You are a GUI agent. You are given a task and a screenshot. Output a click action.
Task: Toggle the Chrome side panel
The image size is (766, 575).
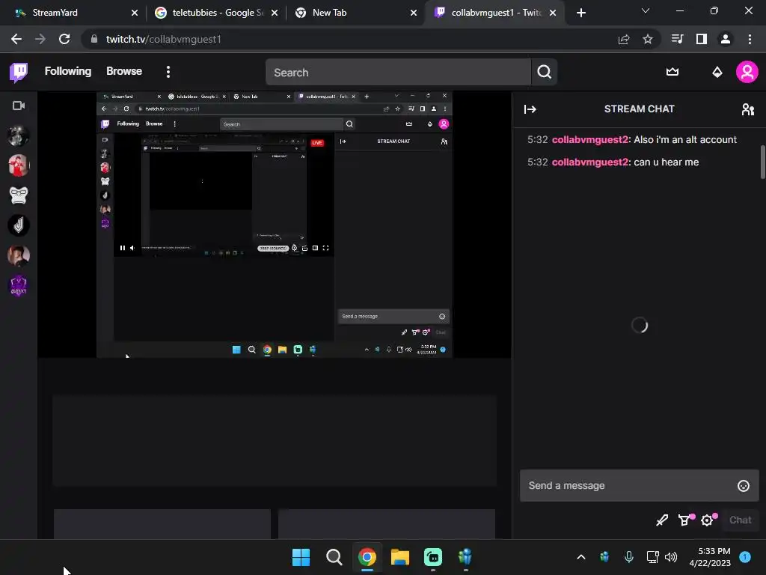[702, 39]
